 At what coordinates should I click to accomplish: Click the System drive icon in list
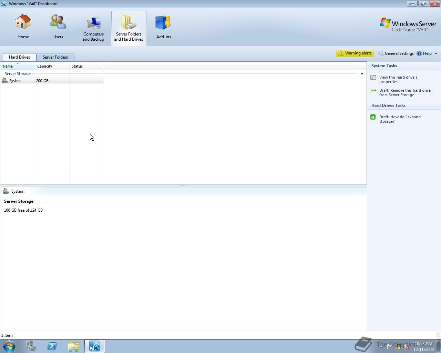click(5, 81)
